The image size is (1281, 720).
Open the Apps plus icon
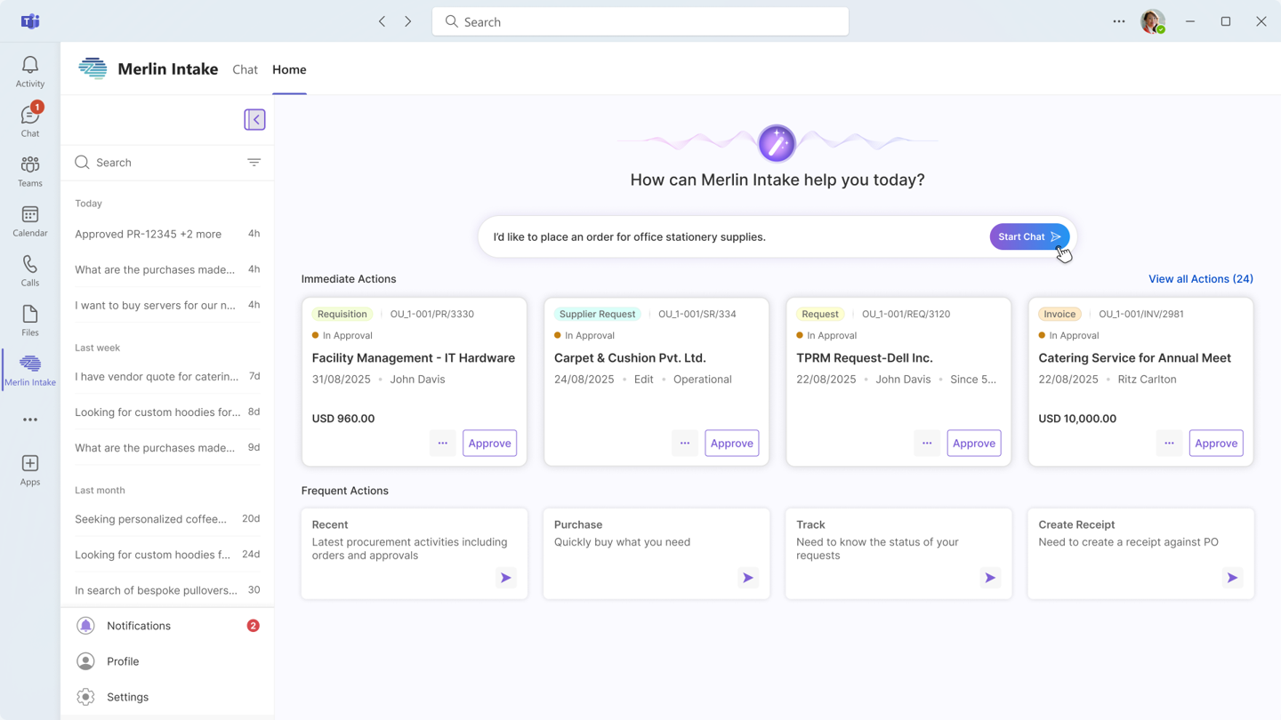(30, 469)
